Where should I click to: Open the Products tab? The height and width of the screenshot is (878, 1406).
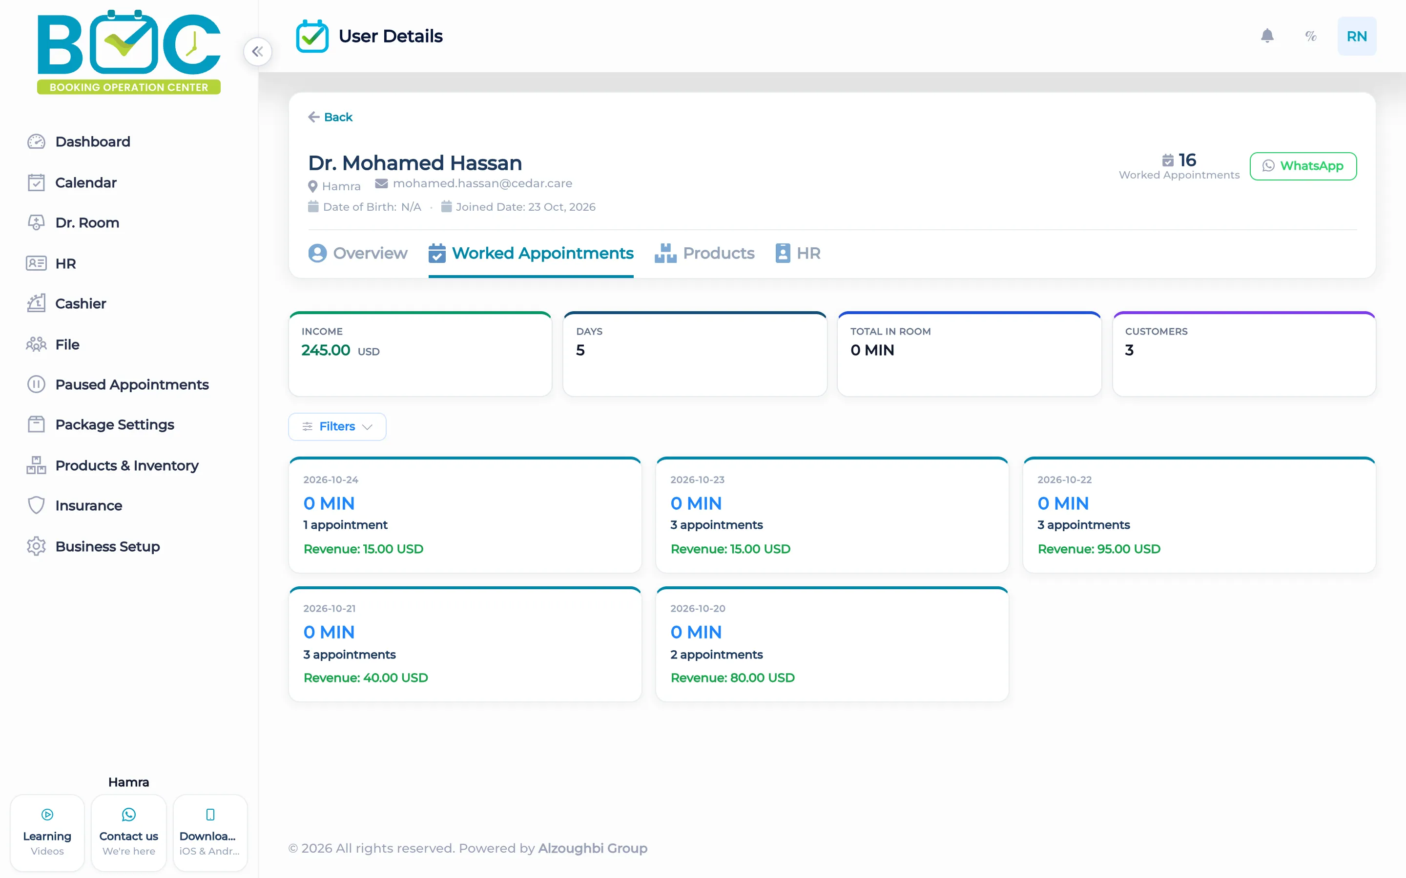704,253
